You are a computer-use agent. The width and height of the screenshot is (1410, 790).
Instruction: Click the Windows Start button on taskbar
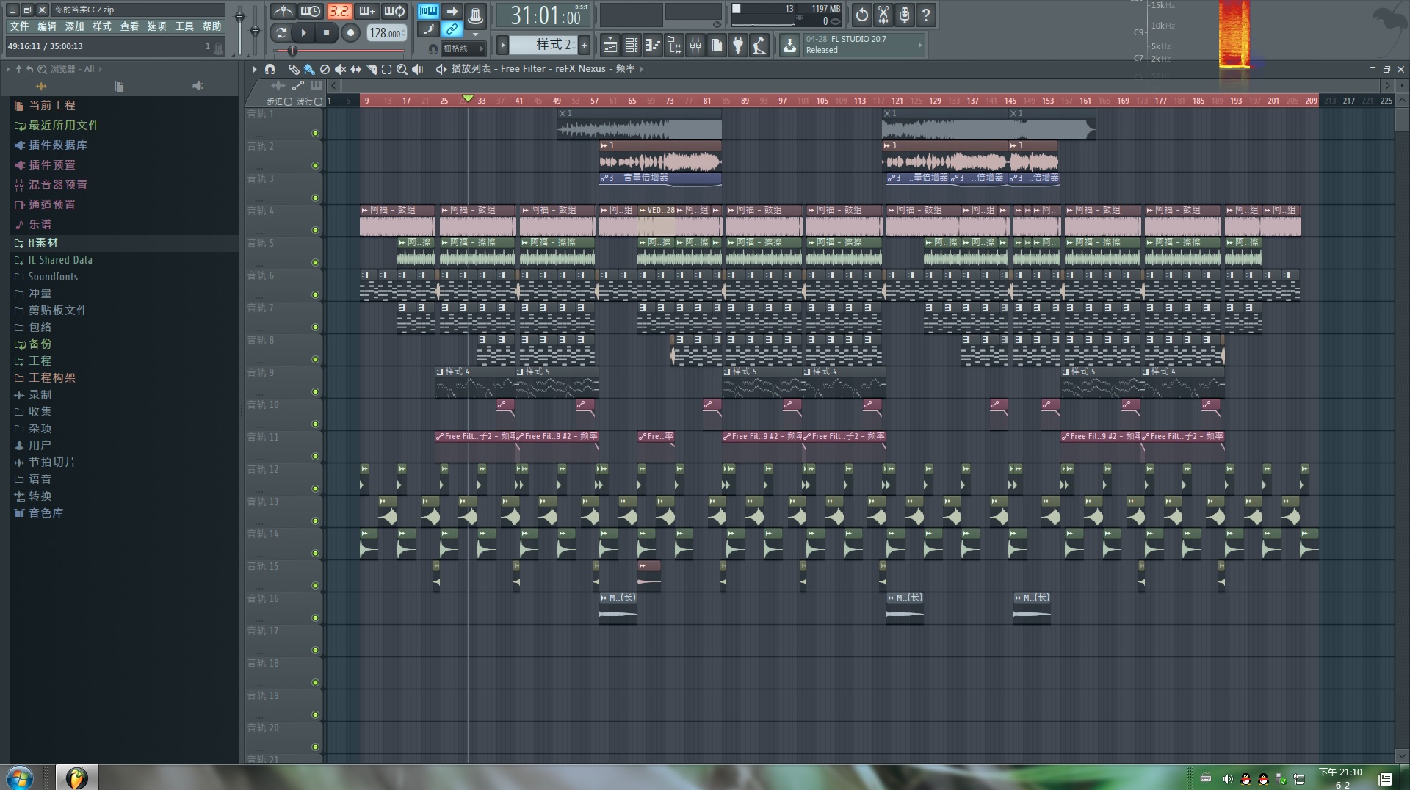[x=20, y=777]
